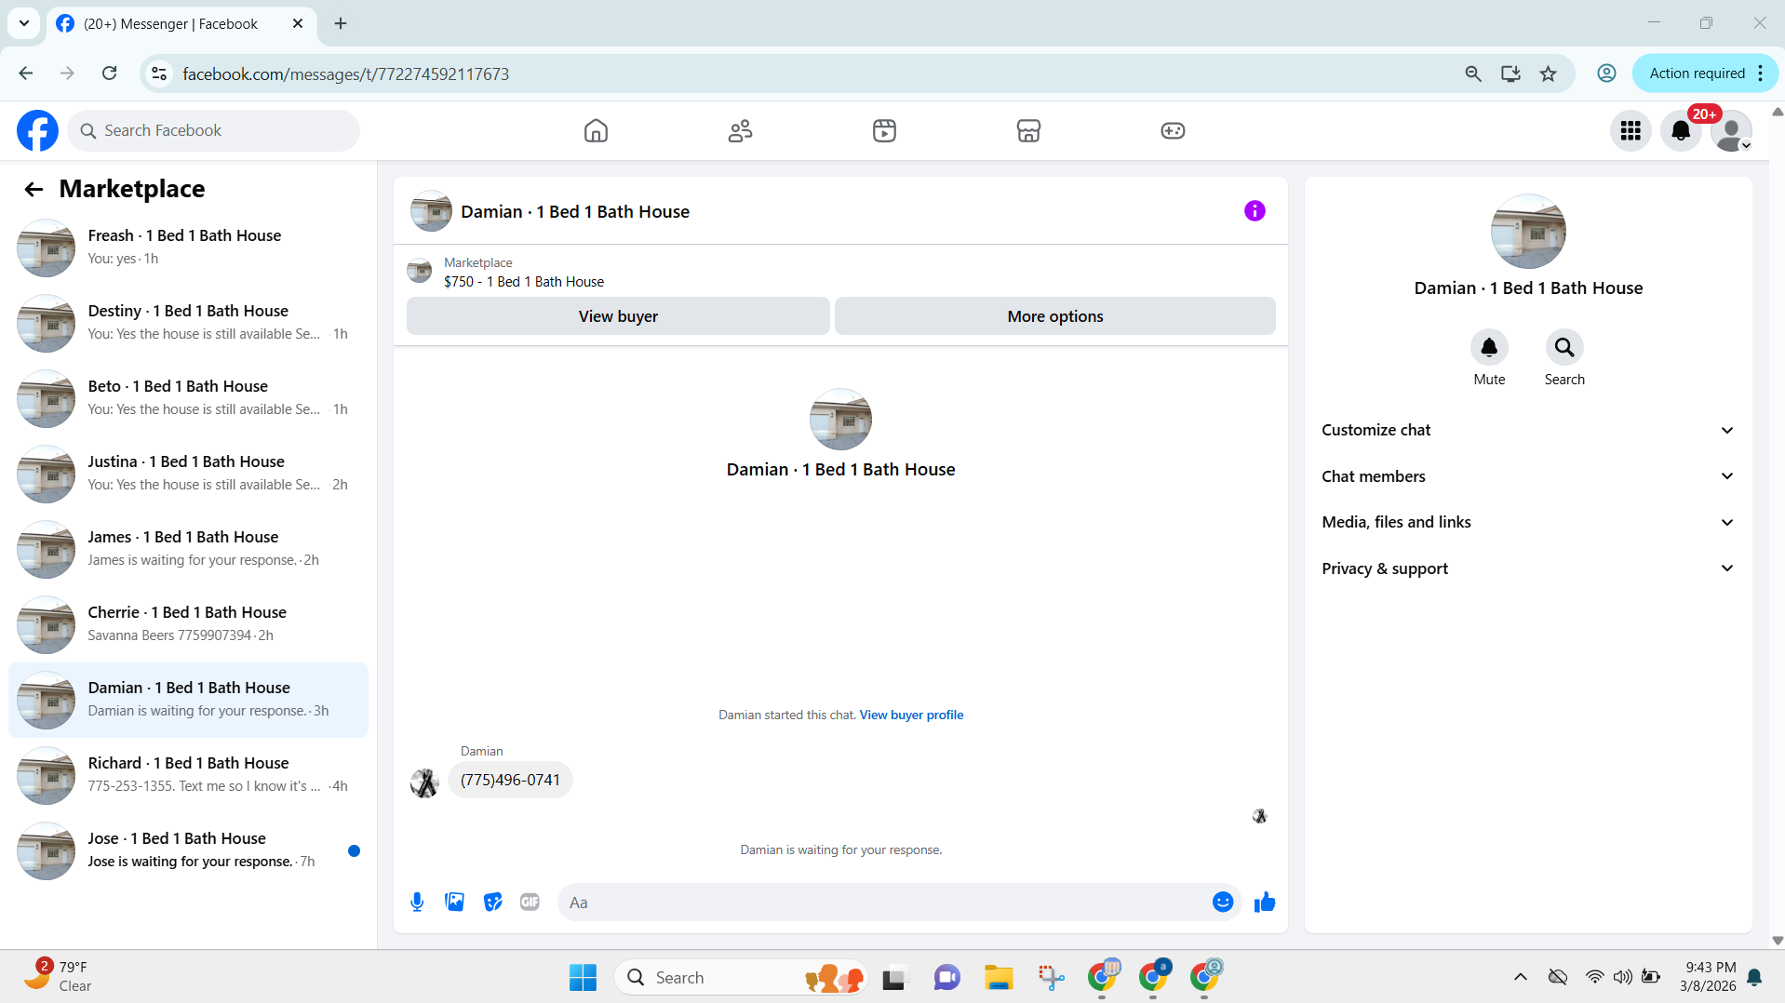Expand the Privacy & support section
This screenshot has width=1785, height=1003.
(1528, 568)
